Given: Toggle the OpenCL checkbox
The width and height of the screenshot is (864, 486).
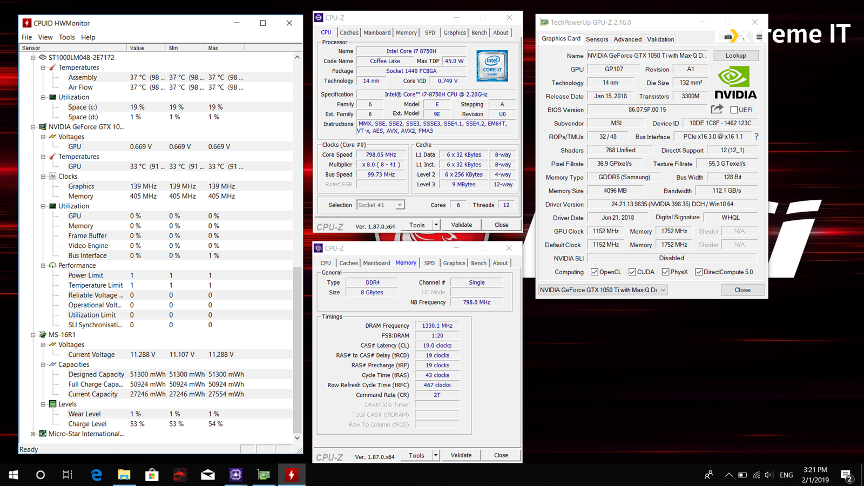Looking at the screenshot, I should click(594, 272).
